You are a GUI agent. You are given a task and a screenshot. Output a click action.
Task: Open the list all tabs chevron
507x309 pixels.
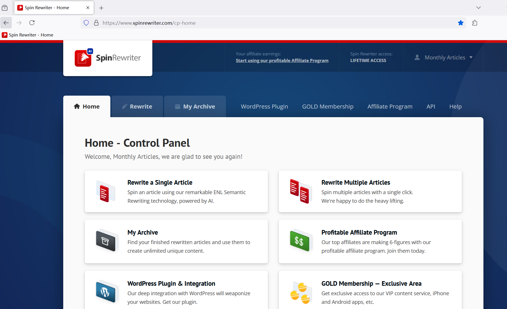coord(478,8)
